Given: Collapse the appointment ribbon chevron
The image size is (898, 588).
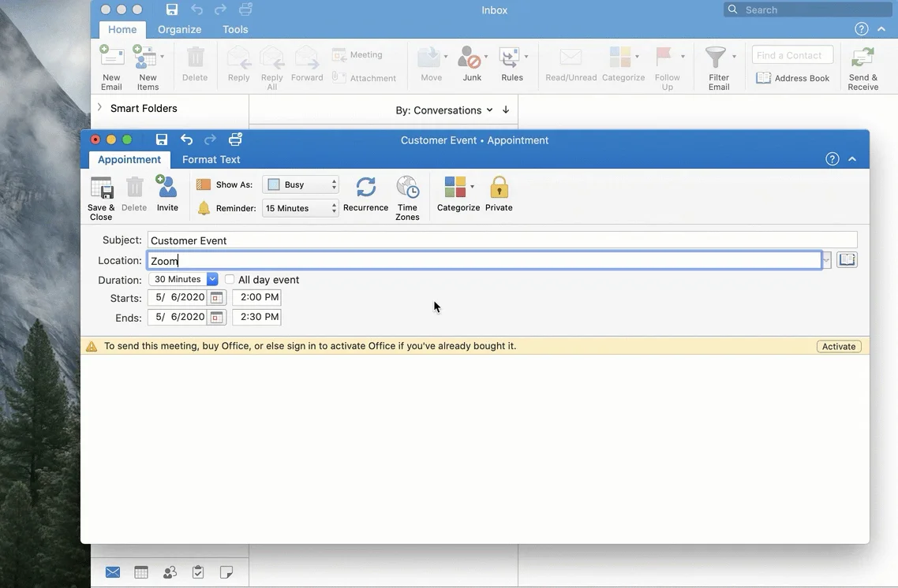Looking at the screenshot, I should point(852,159).
